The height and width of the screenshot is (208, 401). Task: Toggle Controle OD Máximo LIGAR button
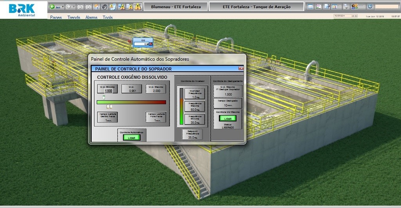pyautogui.click(x=227, y=119)
